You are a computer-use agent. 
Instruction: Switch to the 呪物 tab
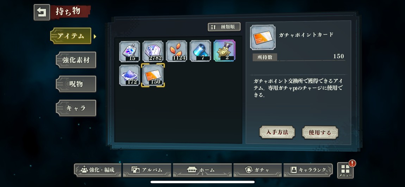(x=76, y=84)
